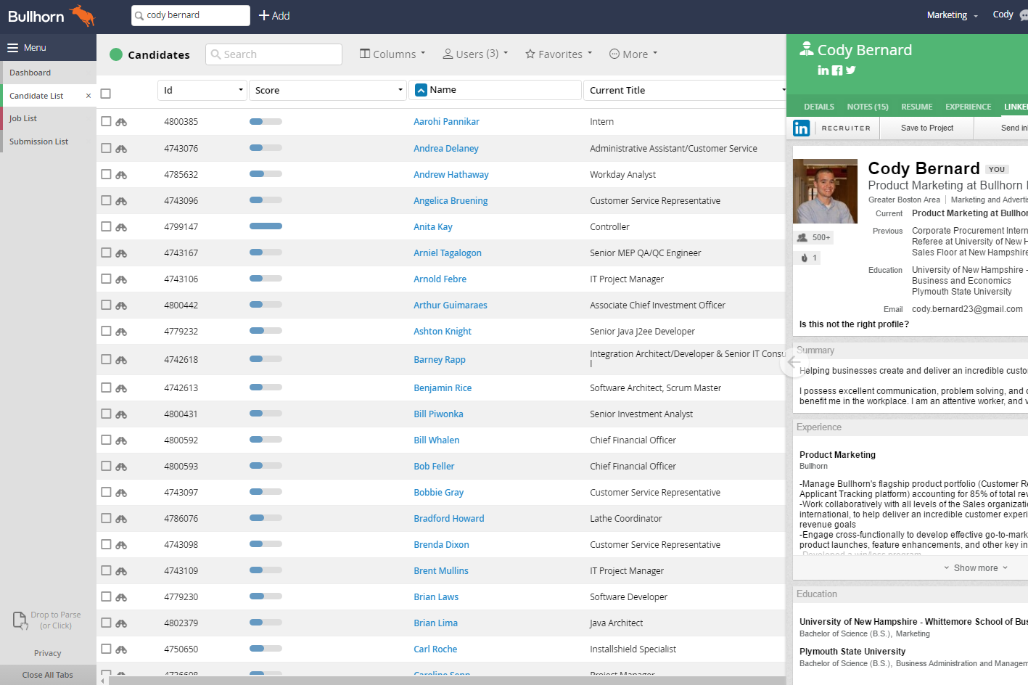The image size is (1028, 685).
Task: Expand the Favorites dropdown
Action: pyautogui.click(x=559, y=54)
